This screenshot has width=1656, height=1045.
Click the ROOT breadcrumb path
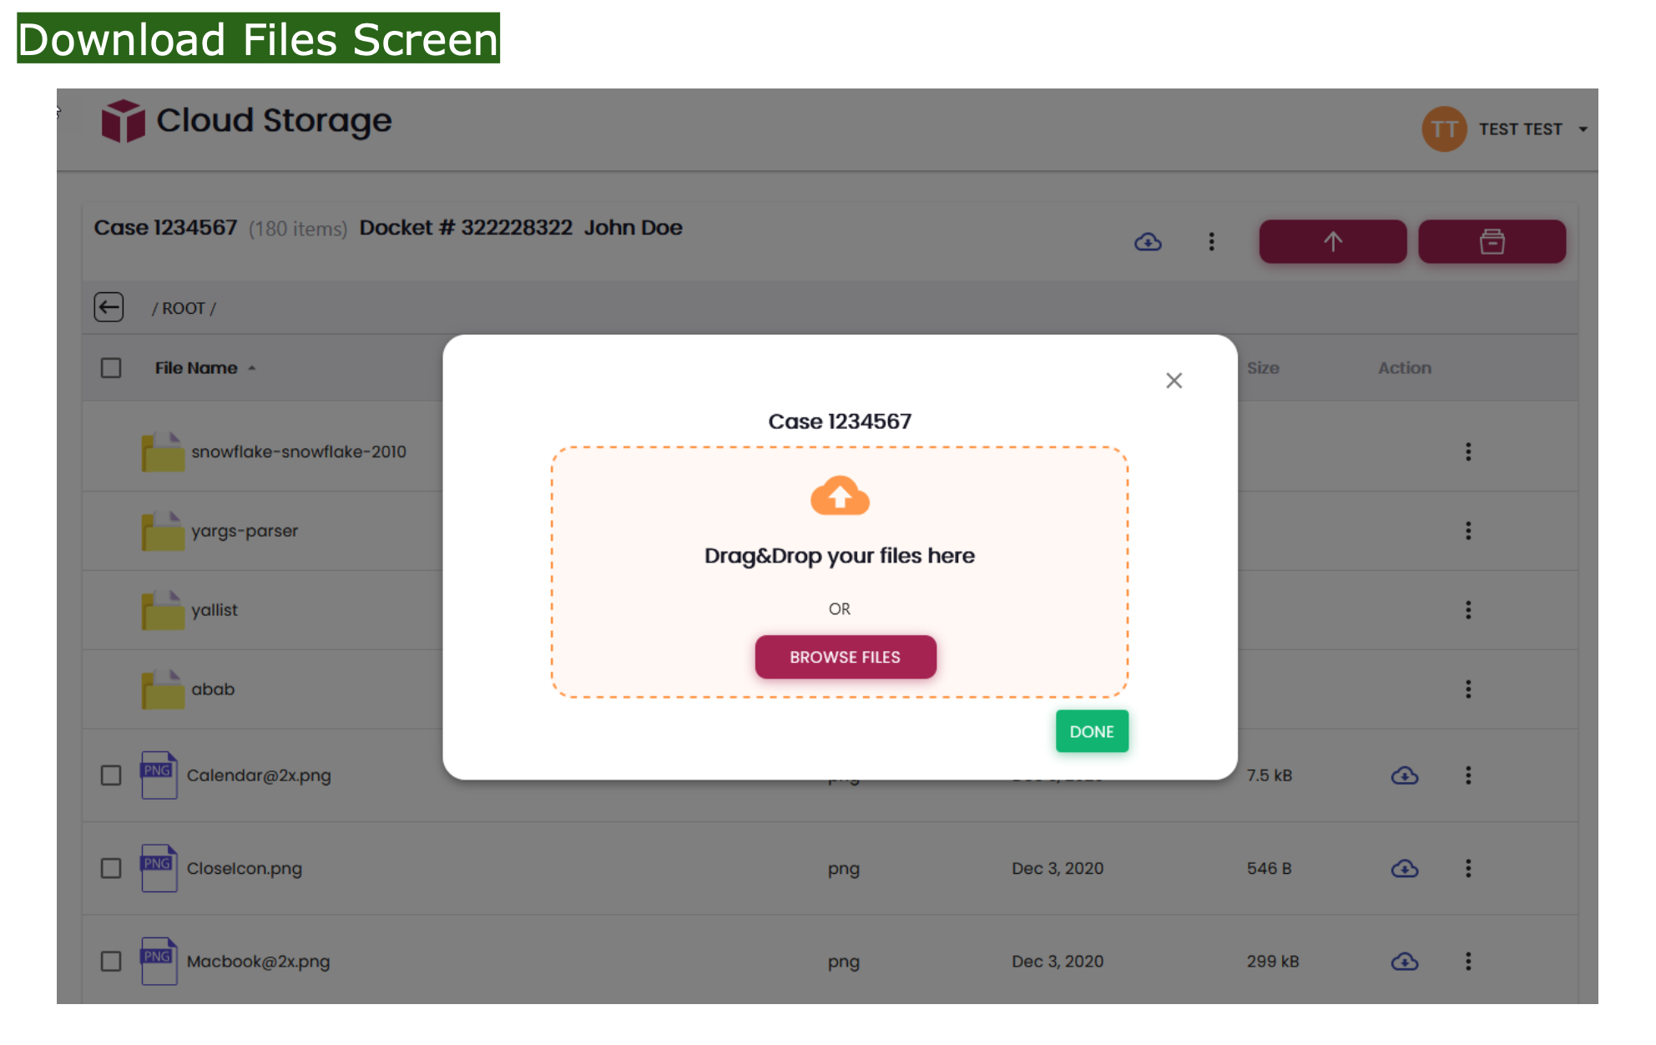pos(184,308)
